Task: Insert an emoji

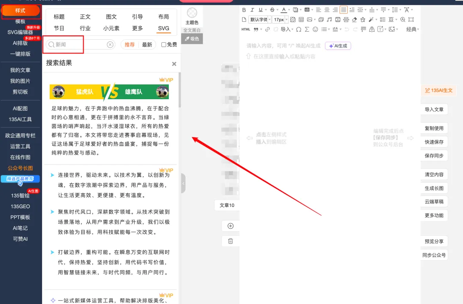Action: click(316, 30)
